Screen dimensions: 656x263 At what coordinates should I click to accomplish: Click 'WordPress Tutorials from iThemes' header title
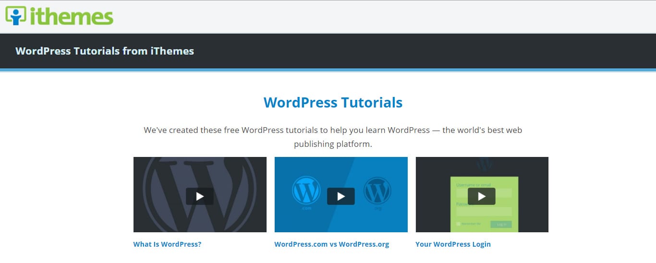(105, 51)
